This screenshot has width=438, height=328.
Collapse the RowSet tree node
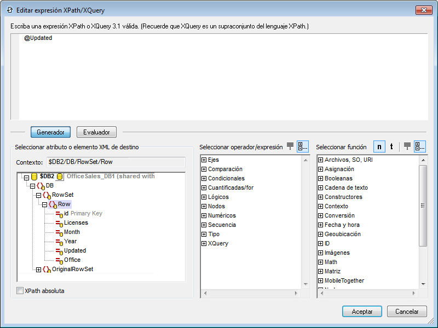(38, 195)
